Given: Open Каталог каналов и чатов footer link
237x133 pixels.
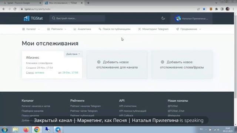Looking at the screenshot, I should [x=36, y=106].
